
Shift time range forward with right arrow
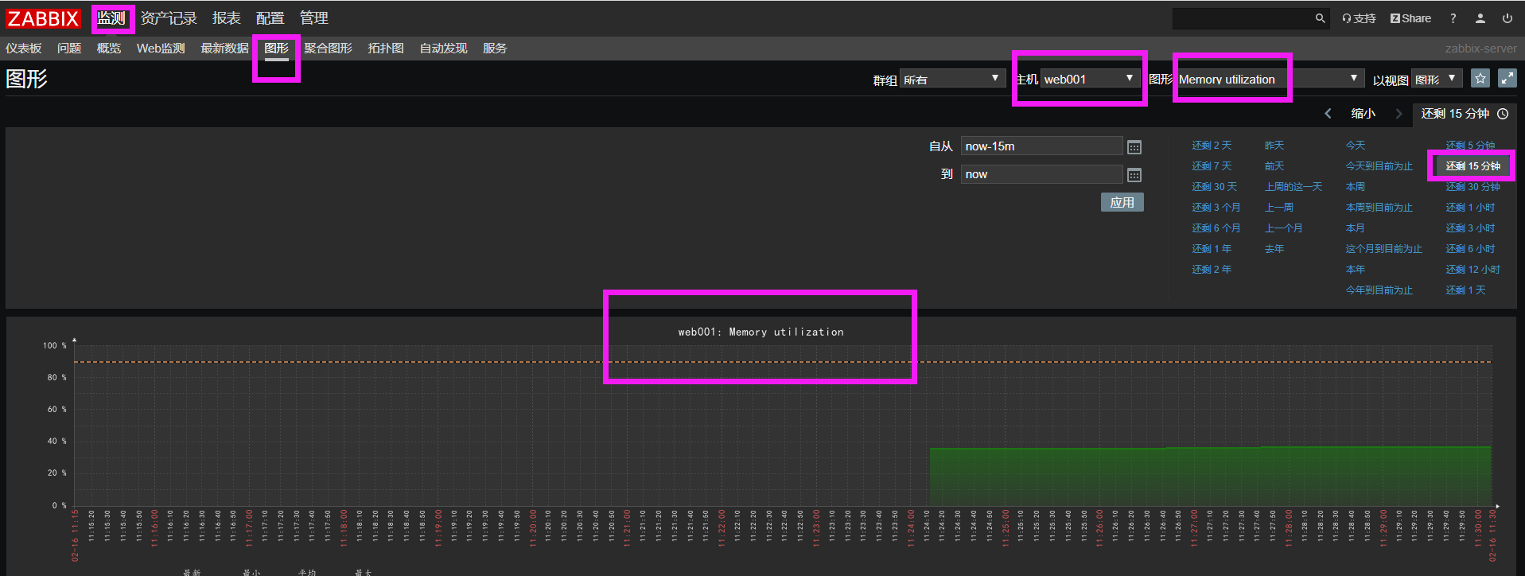tap(1399, 114)
